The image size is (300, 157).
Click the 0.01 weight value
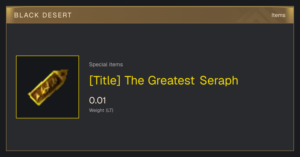[x=97, y=100]
